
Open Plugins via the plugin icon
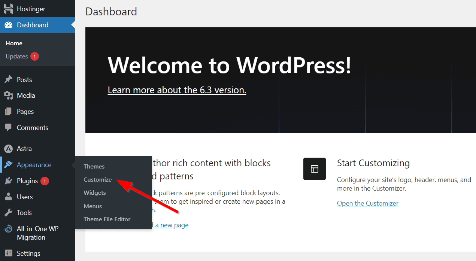[8, 180]
